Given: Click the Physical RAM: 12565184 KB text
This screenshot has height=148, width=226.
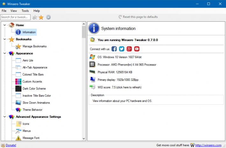Looking at the screenshot, I should (115, 72).
